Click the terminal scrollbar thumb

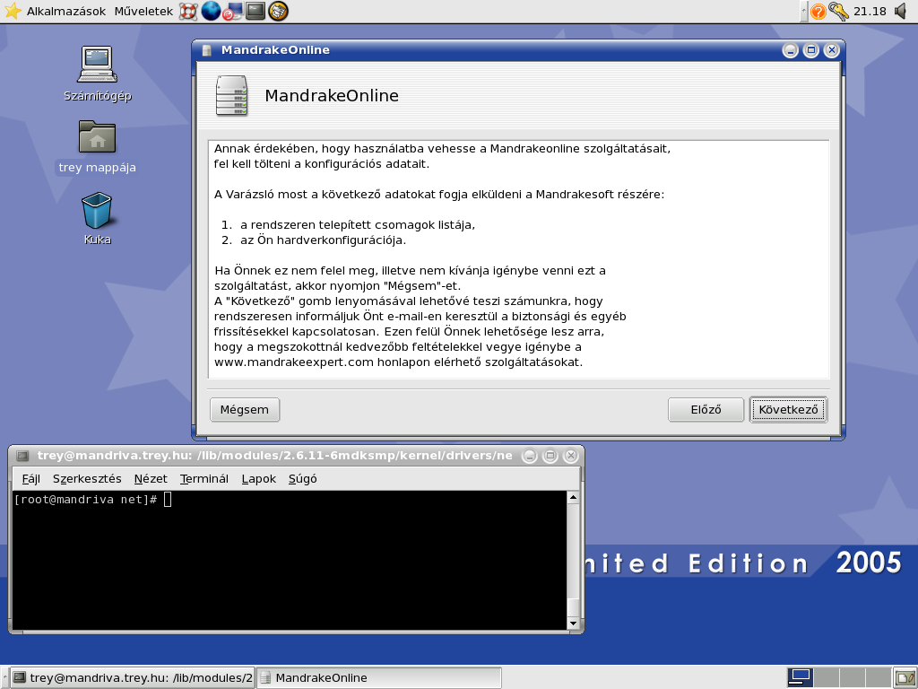[573, 607]
